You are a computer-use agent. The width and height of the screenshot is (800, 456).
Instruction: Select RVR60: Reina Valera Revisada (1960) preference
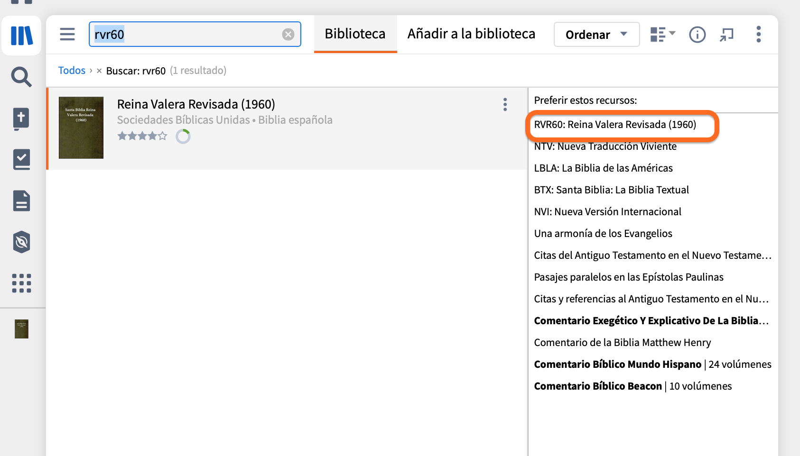click(x=615, y=125)
